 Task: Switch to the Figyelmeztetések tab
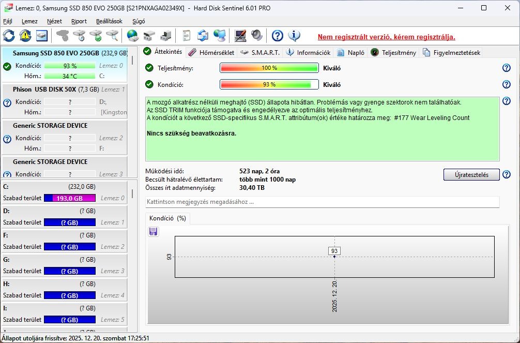[x=451, y=52]
